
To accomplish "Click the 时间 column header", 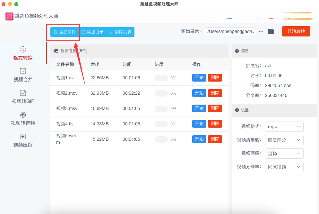I will [127, 65].
